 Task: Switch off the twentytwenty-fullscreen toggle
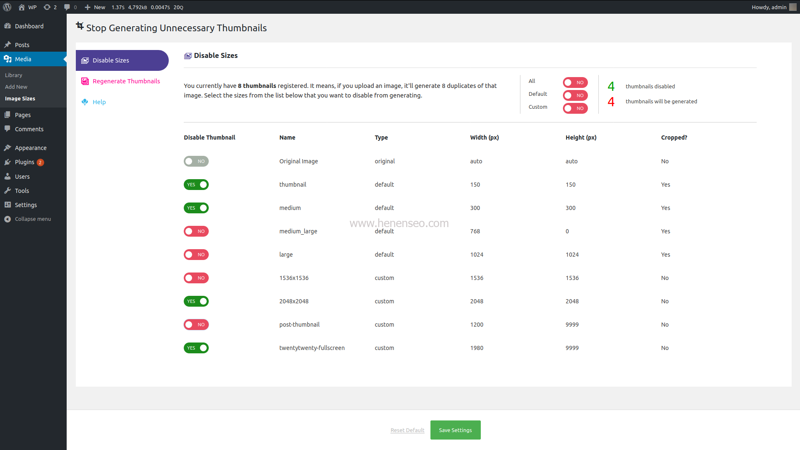point(196,348)
